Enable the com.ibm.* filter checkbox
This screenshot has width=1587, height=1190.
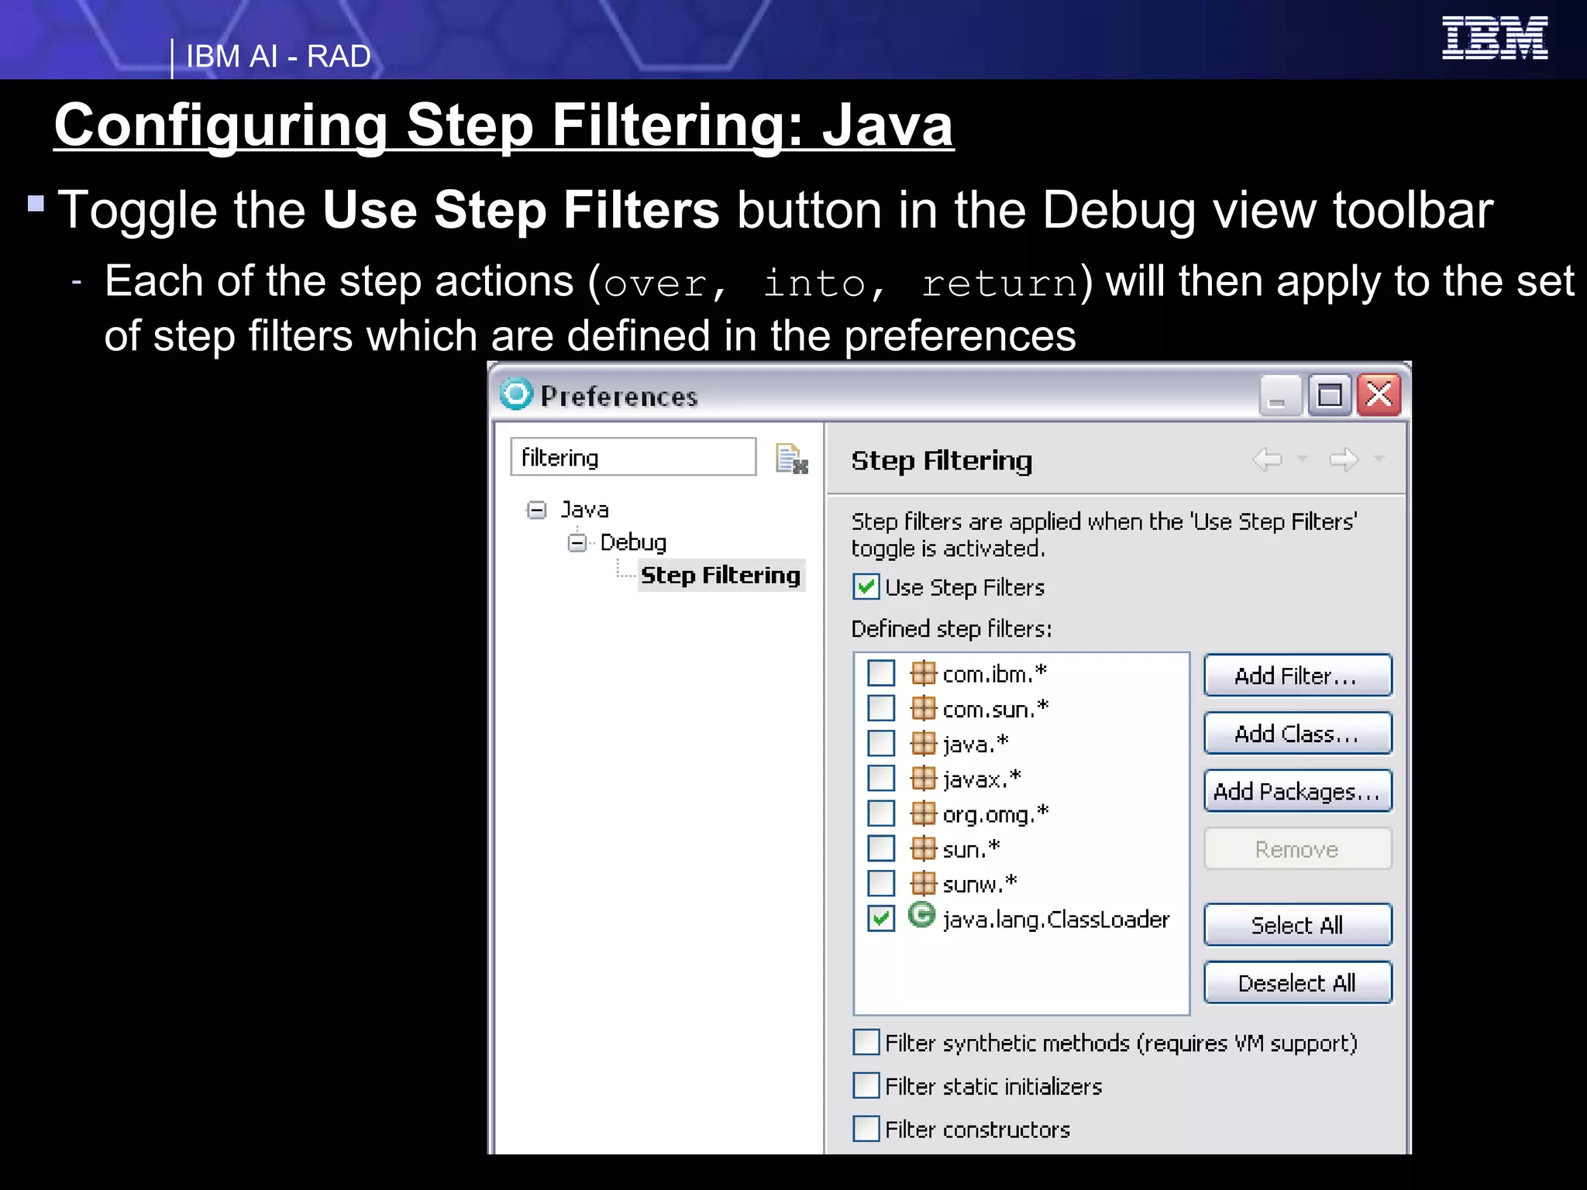[881, 672]
